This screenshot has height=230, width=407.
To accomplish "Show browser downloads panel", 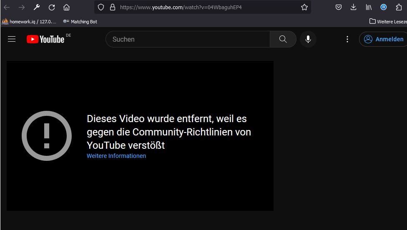I will click(x=353, y=7).
